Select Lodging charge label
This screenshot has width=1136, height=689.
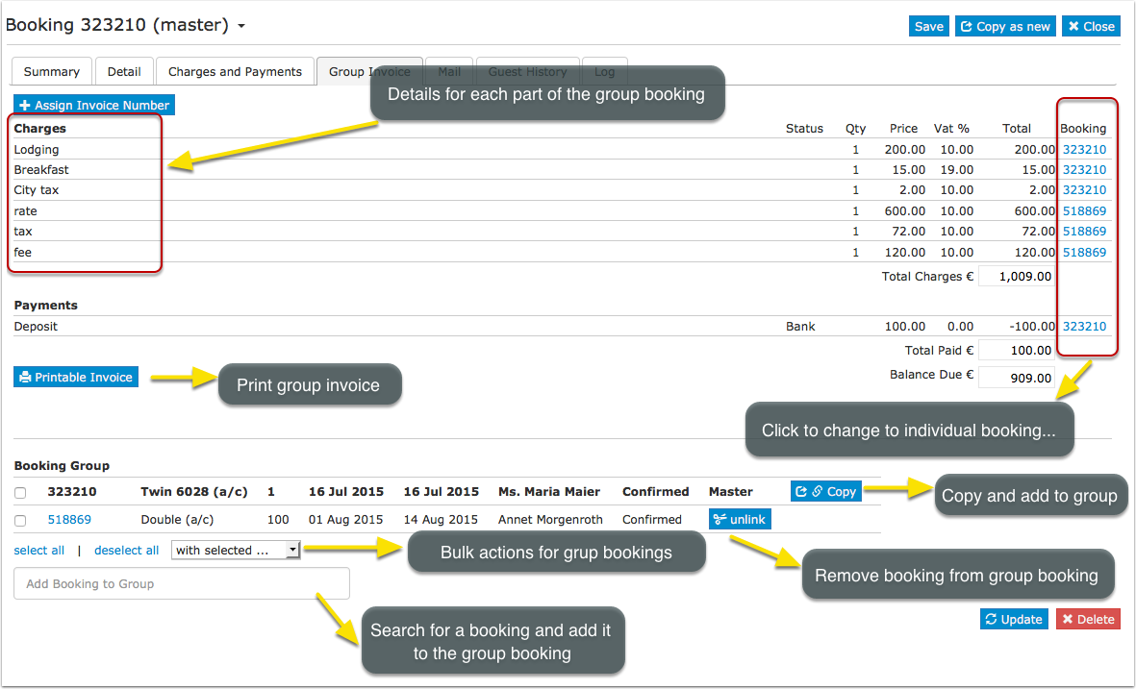[x=37, y=150]
